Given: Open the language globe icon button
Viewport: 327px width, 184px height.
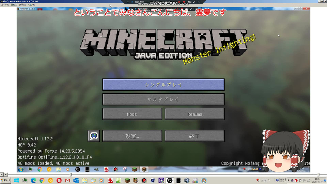Looking at the screenshot, I should click(x=94, y=136).
